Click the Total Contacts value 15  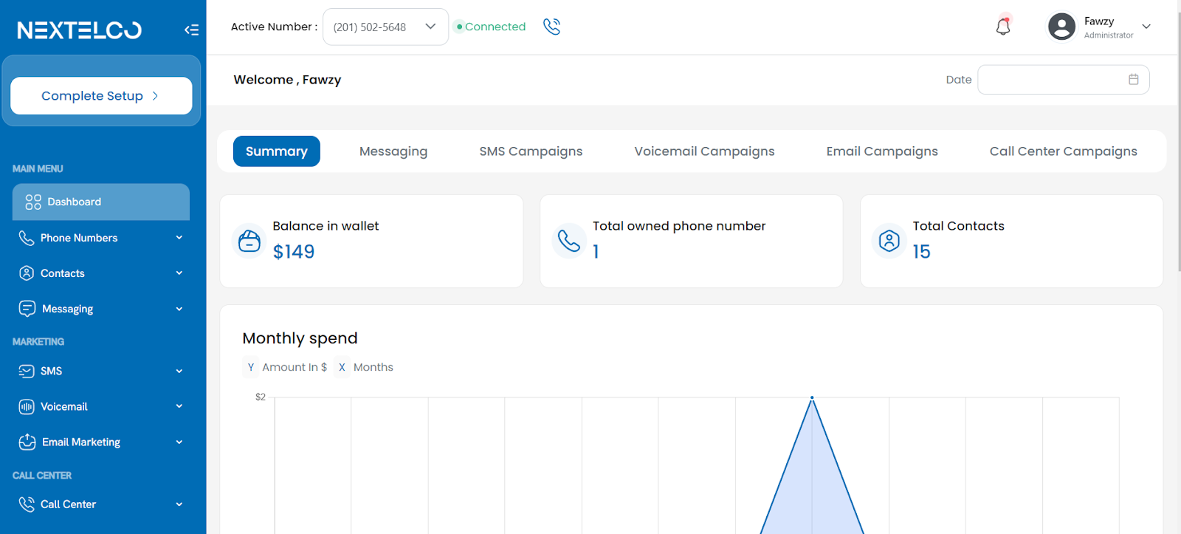921,252
